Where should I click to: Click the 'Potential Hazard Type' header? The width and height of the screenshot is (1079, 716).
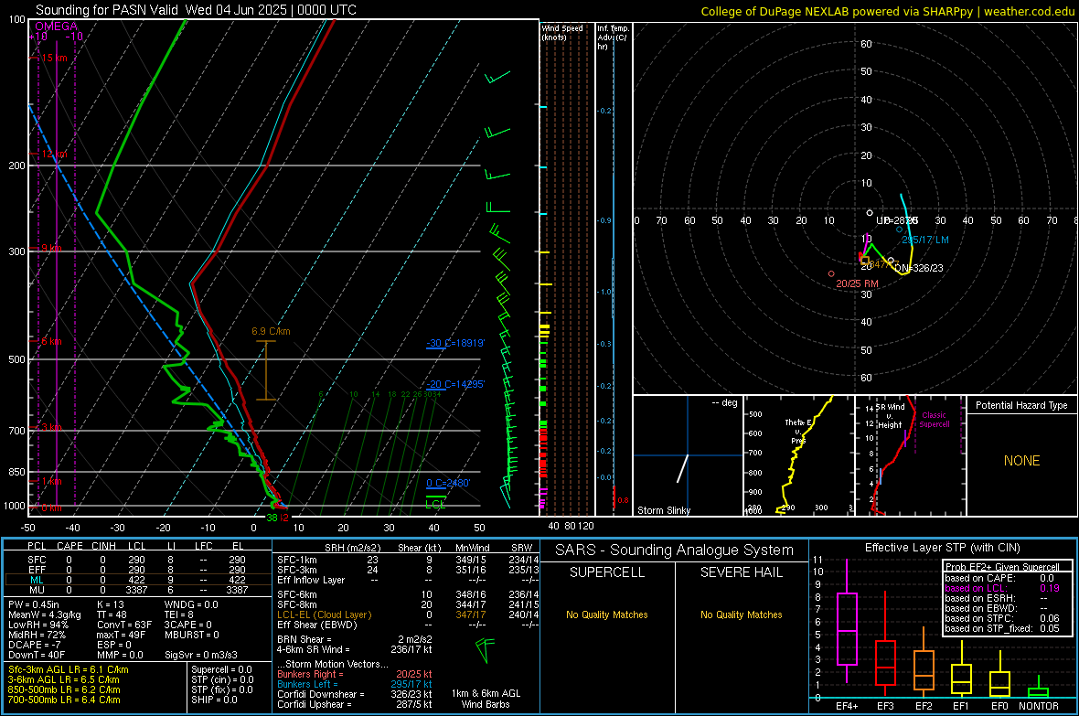click(1021, 405)
